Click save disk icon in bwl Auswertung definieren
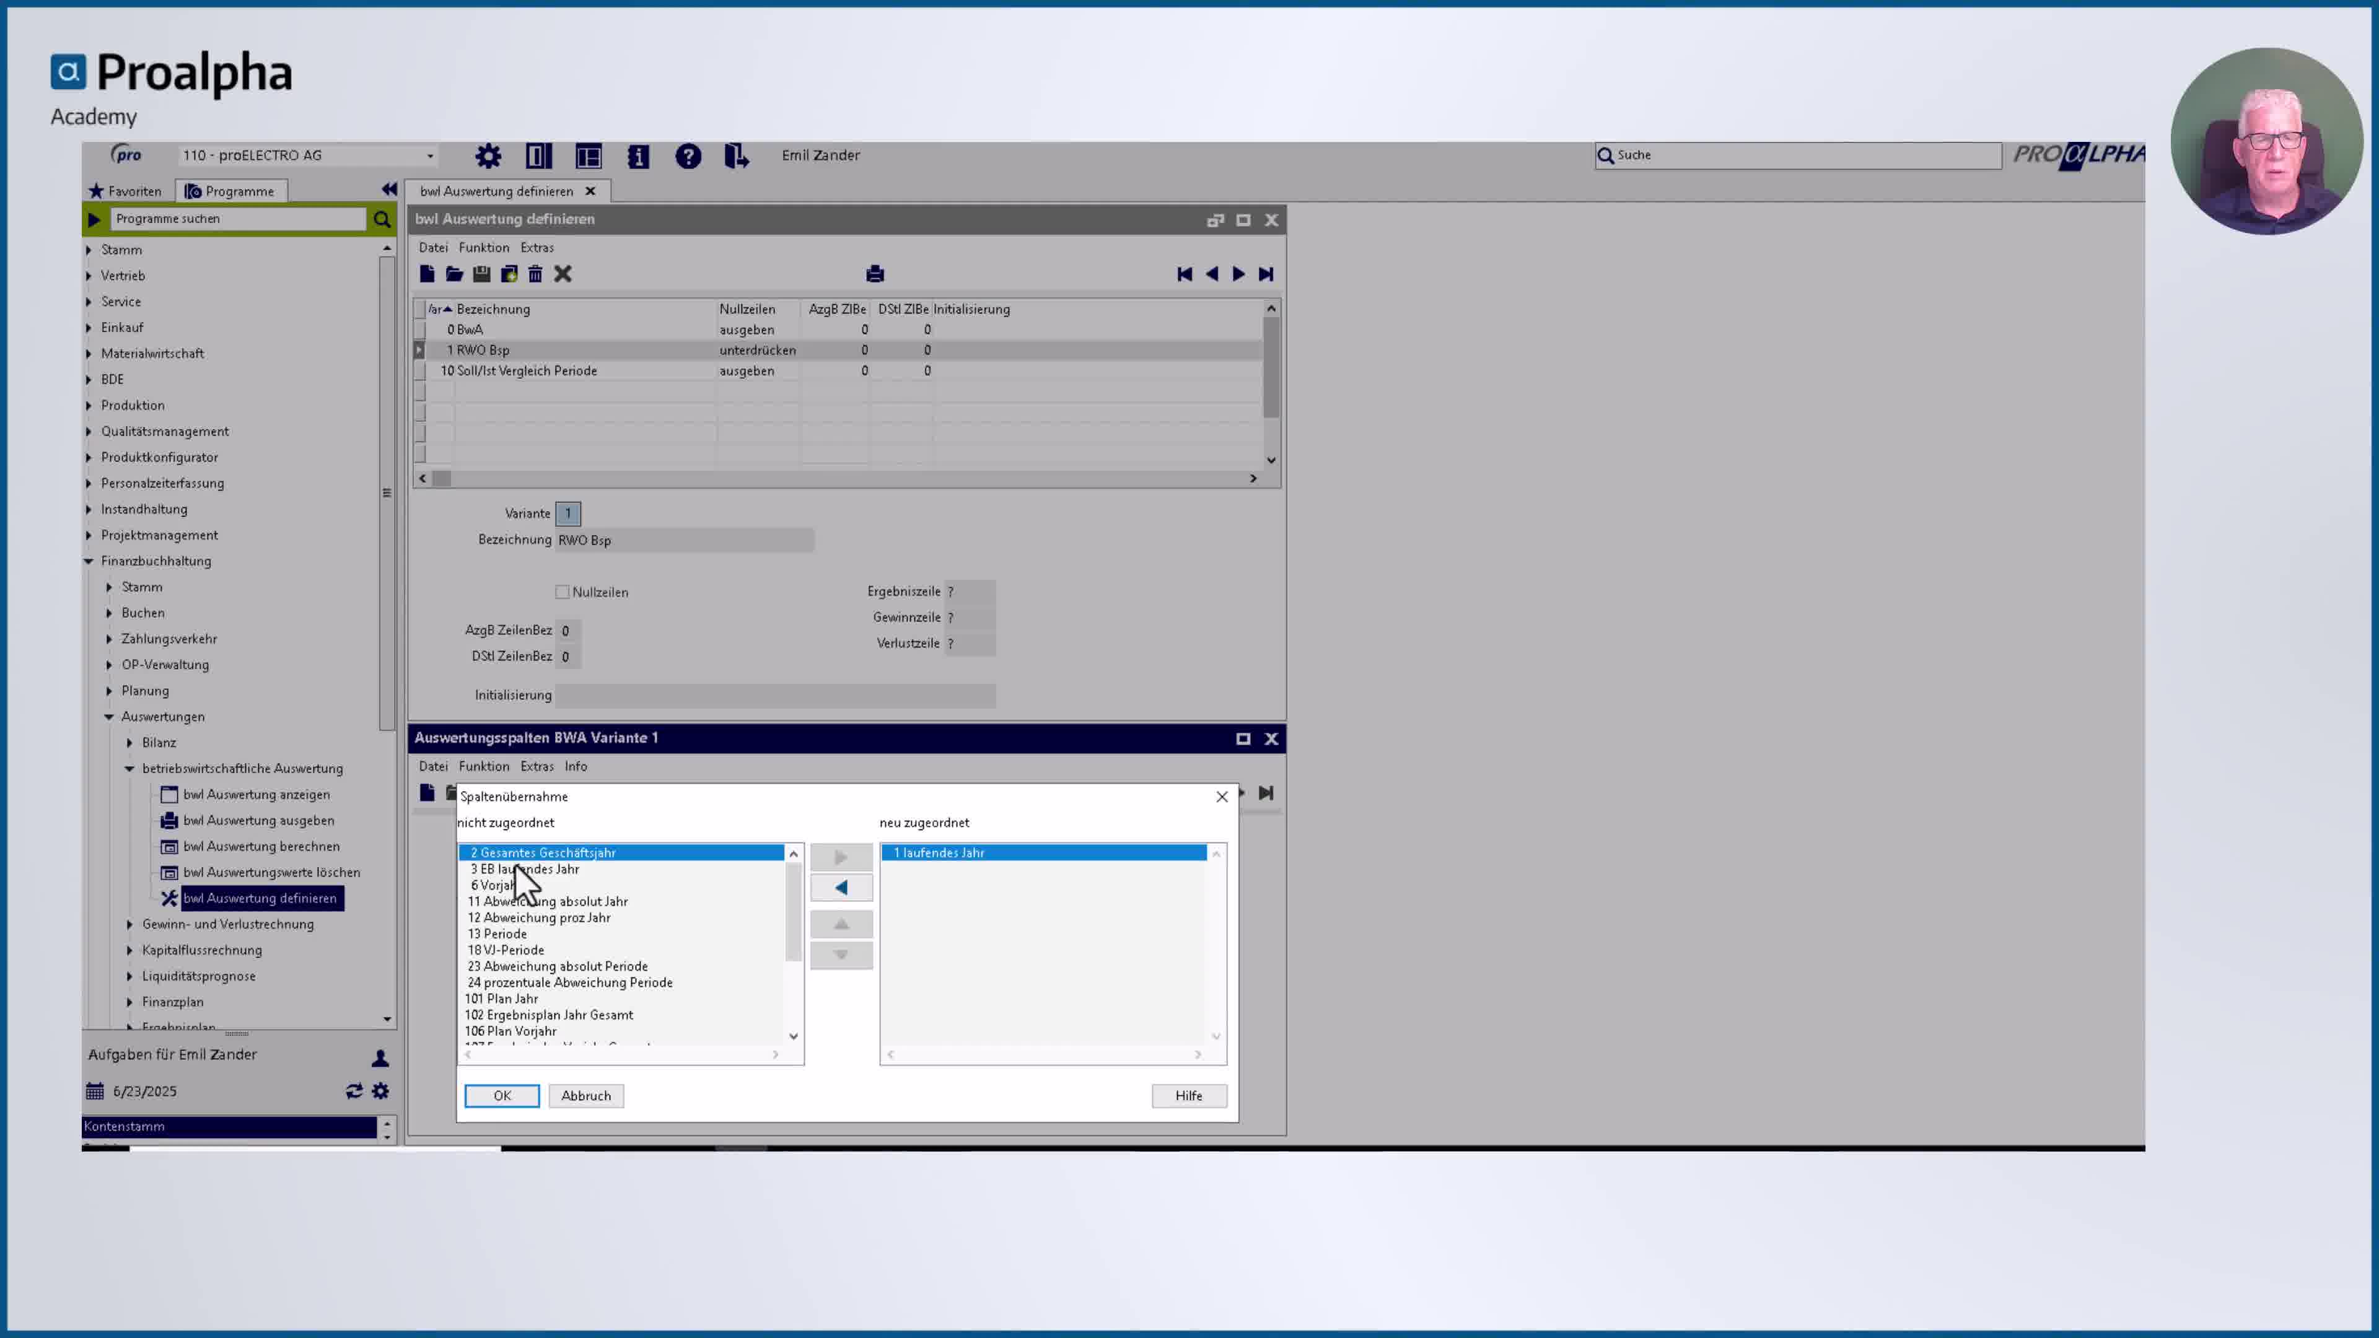This screenshot has height=1338, width=2379. [x=481, y=273]
